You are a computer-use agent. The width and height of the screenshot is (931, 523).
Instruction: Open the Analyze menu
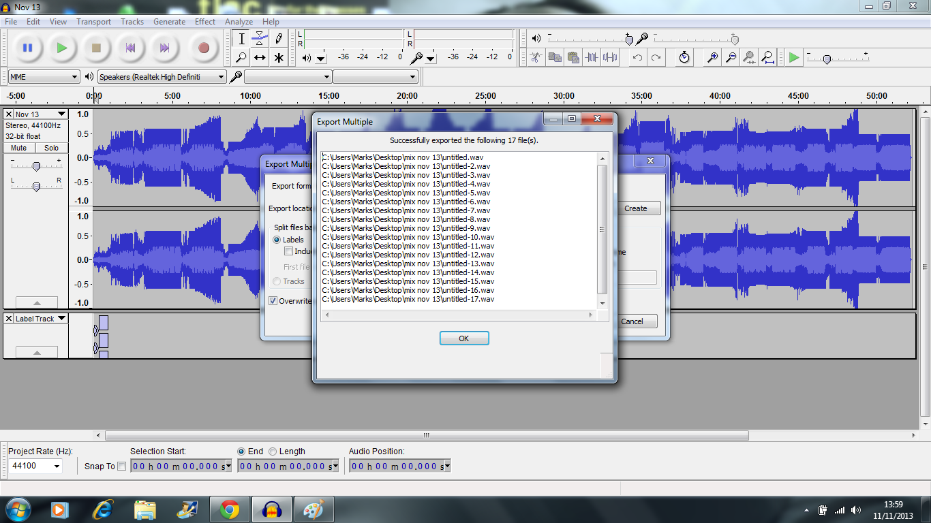click(239, 22)
